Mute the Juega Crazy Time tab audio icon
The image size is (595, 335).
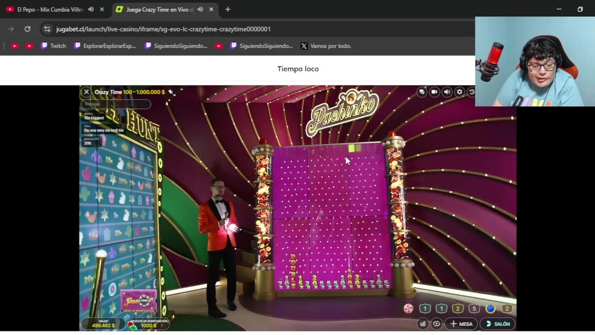click(200, 9)
